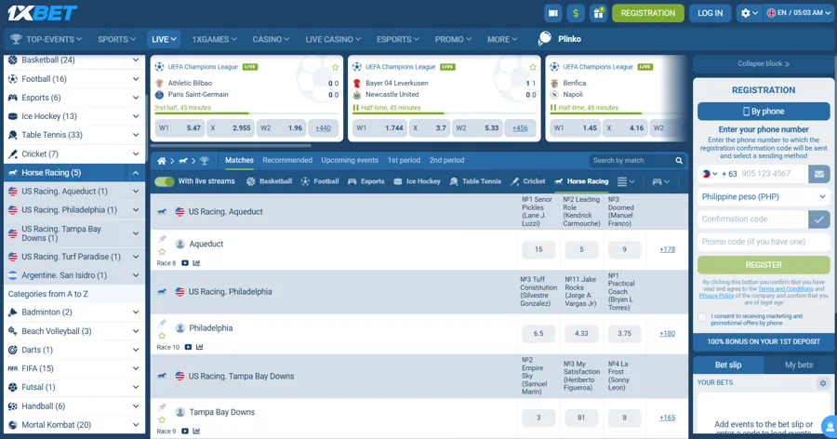
Task: Toggle the With live streams switch
Action: [165, 181]
